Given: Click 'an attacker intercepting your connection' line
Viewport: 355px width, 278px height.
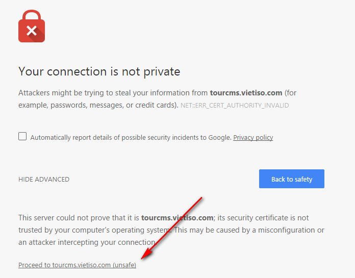Looking at the screenshot, I should [x=87, y=242].
